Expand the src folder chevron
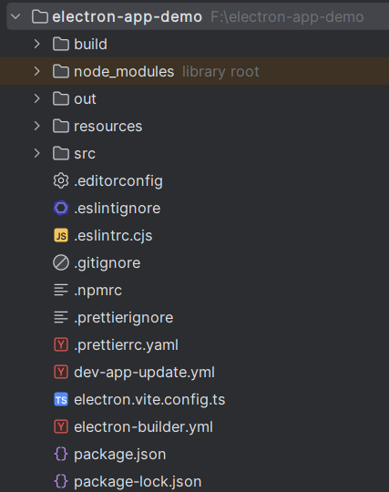Viewport: 389px width, 492px height. coord(37,153)
